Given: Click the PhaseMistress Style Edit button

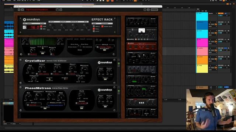Looking at the screenshot, I should point(45,109).
